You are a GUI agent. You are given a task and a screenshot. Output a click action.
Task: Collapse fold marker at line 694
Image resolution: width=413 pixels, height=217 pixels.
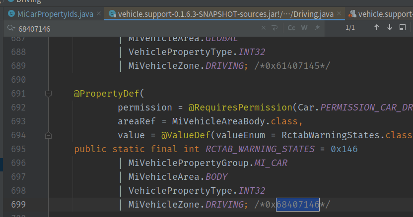(x=48, y=135)
